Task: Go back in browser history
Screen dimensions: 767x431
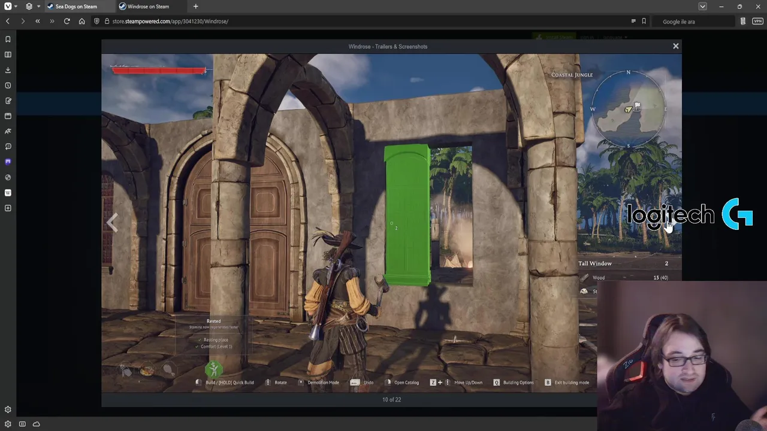Action: pyautogui.click(x=8, y=21)
